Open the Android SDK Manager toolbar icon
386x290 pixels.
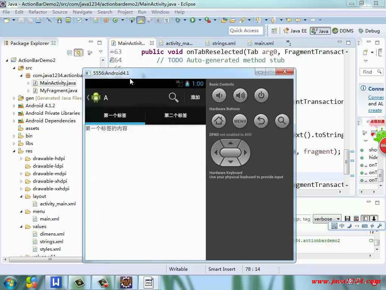(59, 20)
